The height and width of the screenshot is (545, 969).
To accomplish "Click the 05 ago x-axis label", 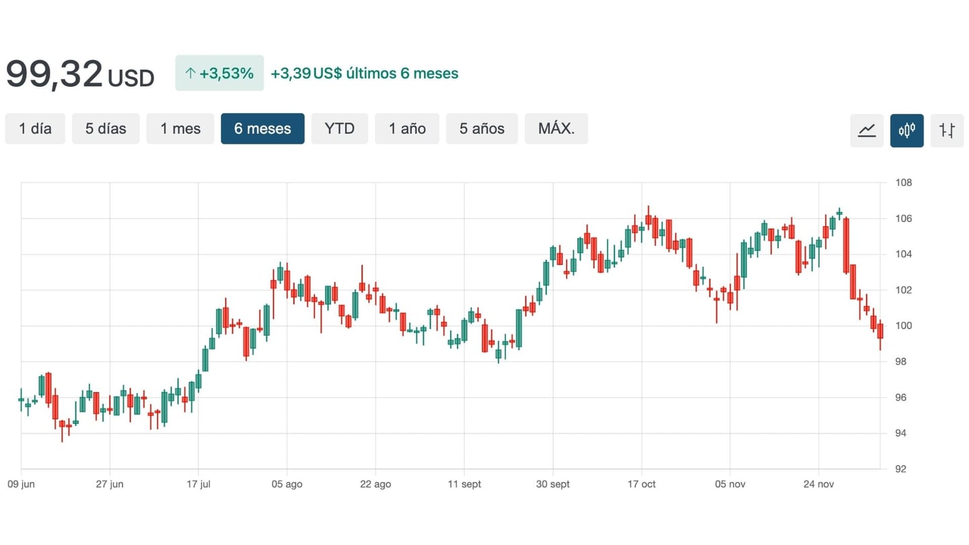I will pos(287,484).
